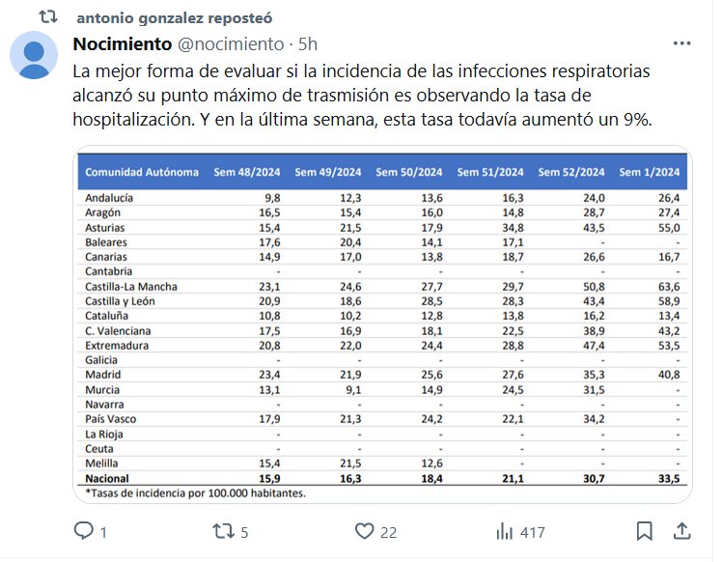The width and height of the screenshot is (722, 562).
Task: Click the 417 views count
Action: pos(533,532)
